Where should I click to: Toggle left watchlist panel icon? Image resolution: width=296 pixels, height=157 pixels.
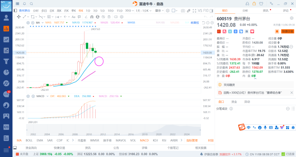tap(15, 11)
